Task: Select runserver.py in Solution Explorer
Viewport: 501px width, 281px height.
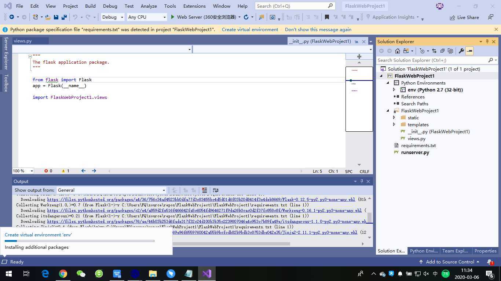Action: coord(415,152)
